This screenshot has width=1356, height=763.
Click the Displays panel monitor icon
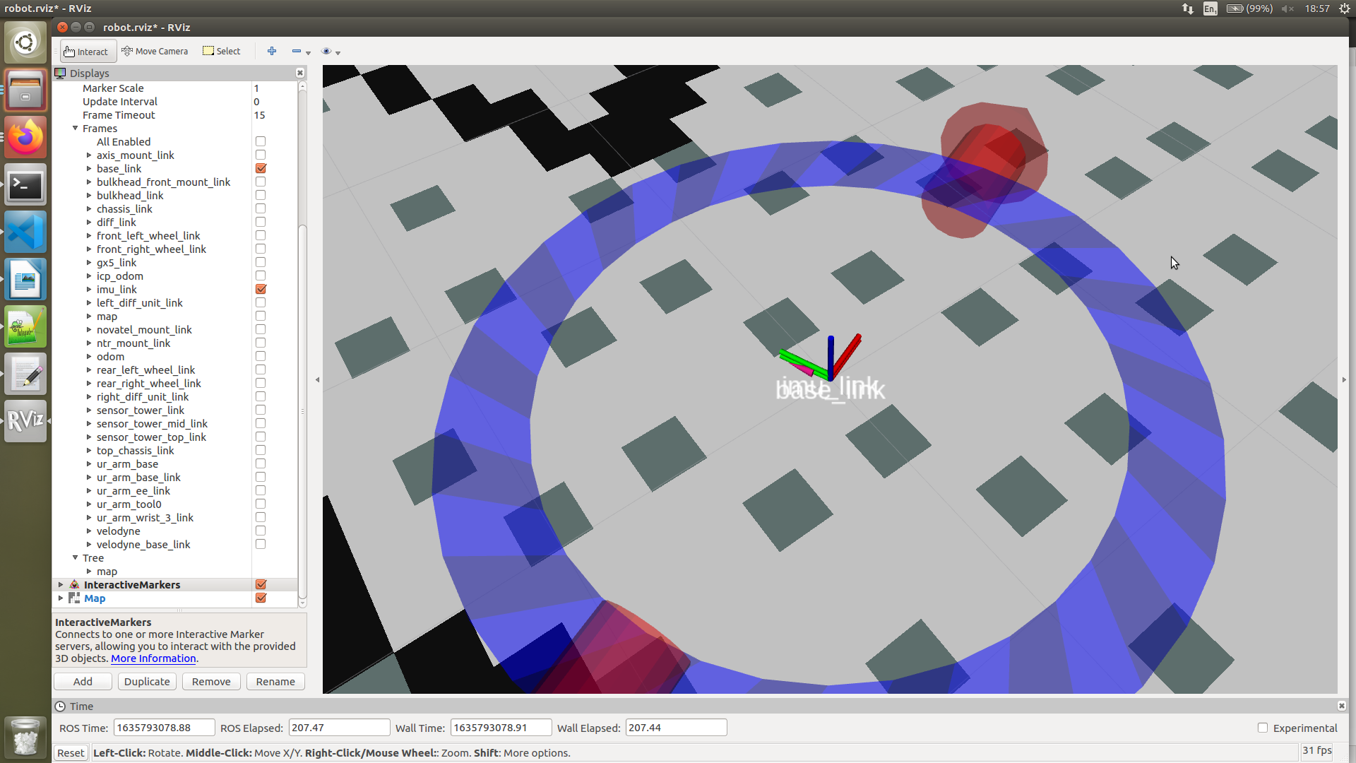click(x=60, y=73)
